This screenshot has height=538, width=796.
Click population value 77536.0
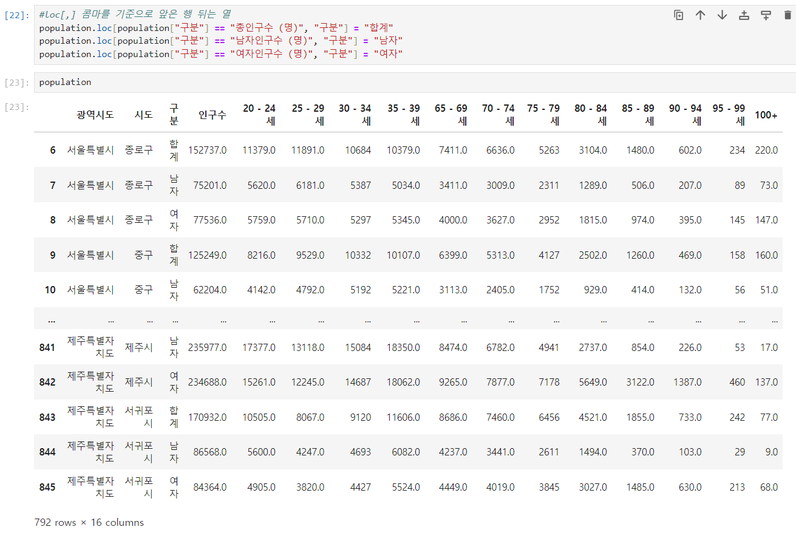[210, 220]
